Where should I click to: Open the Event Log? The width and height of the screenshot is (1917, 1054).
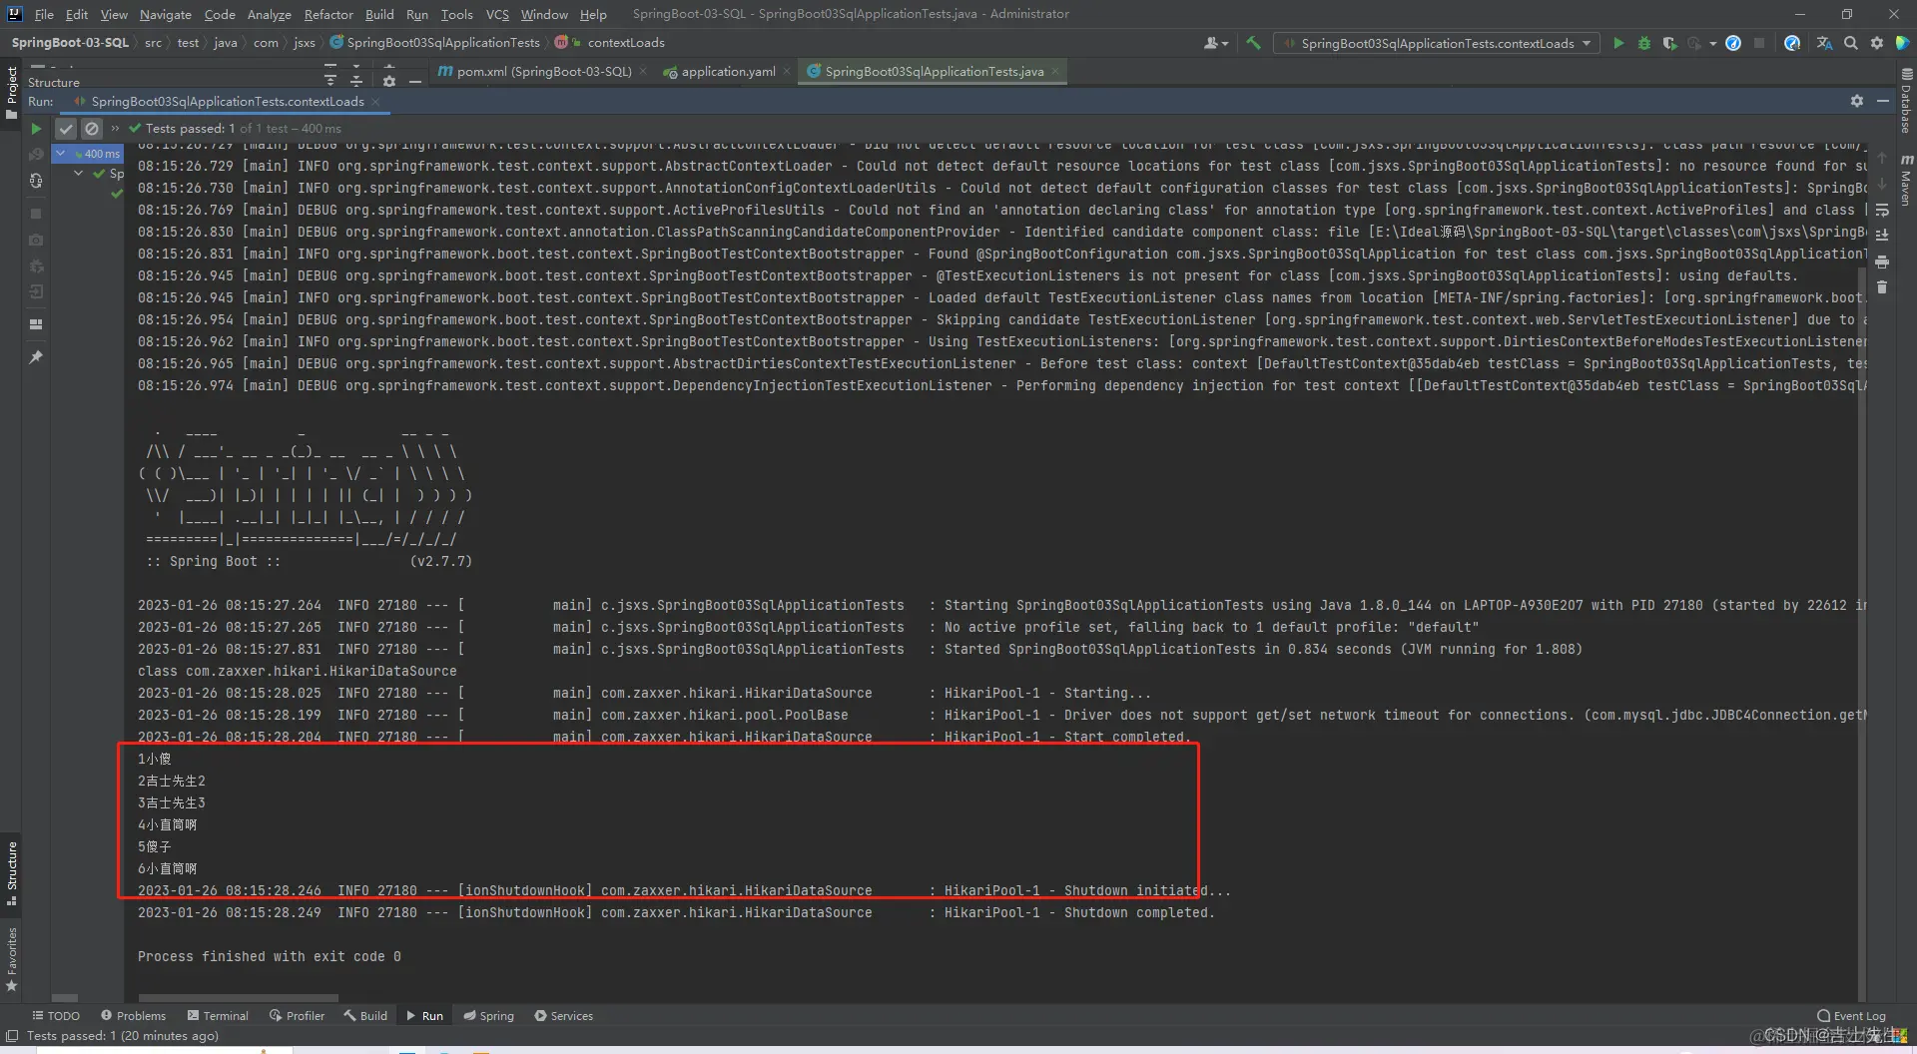point(1852,1015)
